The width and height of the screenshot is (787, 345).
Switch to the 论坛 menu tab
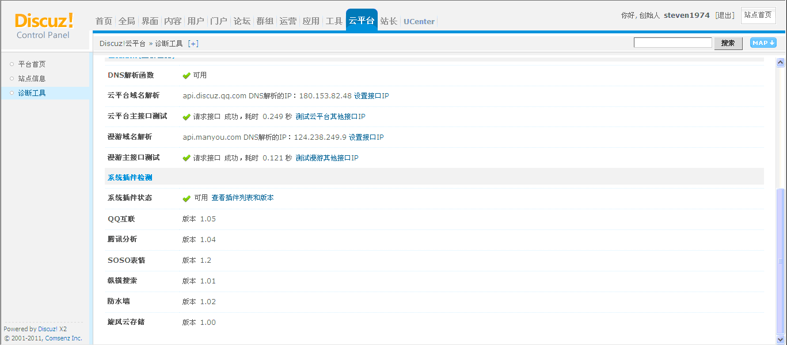pyautogui.click(x=242, y=21)
